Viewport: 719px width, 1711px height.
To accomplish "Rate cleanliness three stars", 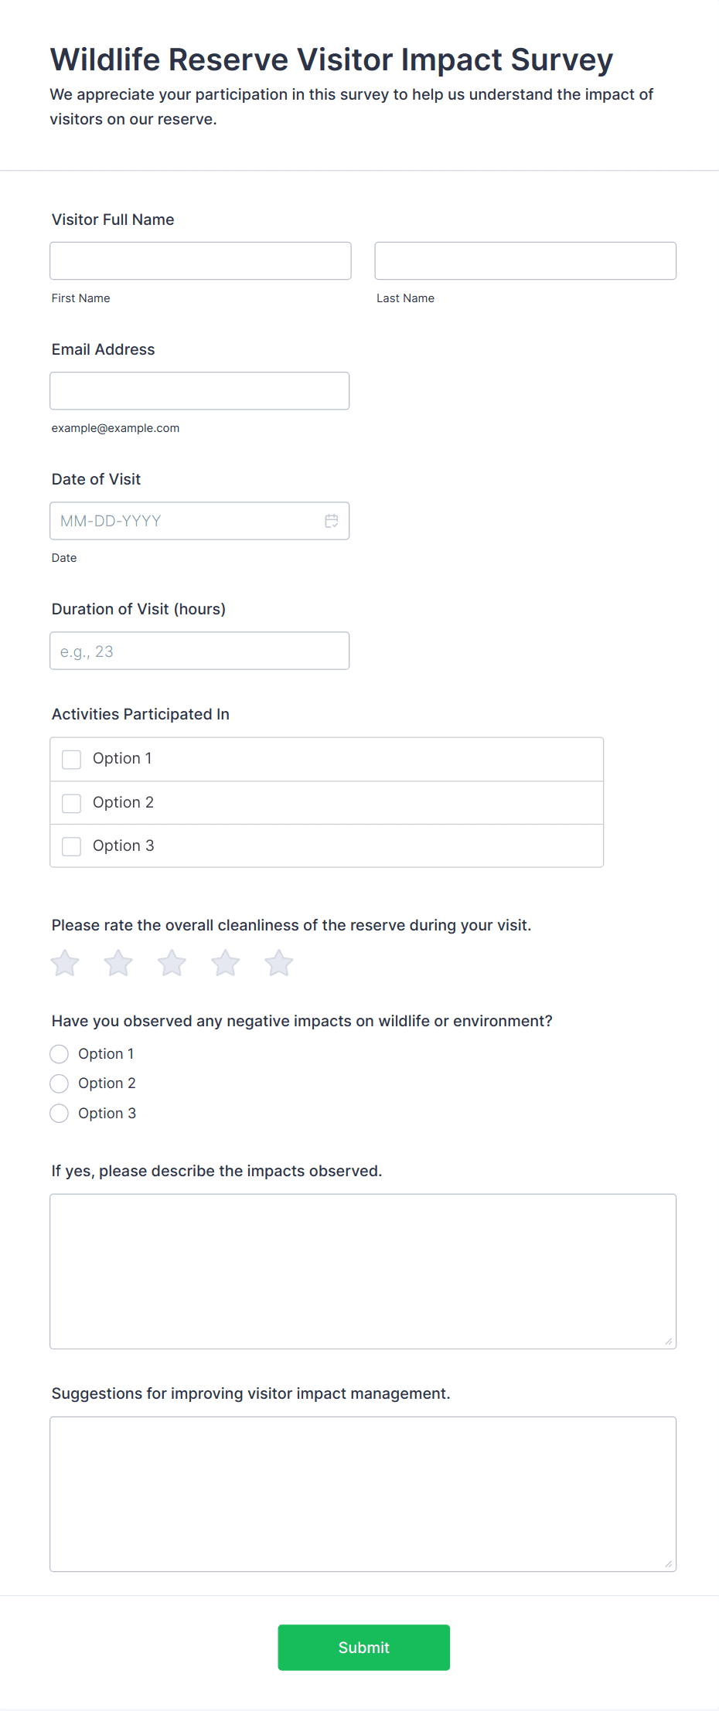I will point(172,963).
